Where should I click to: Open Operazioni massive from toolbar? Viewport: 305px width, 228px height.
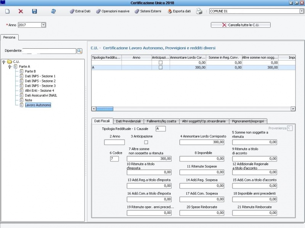pos(112,11)
